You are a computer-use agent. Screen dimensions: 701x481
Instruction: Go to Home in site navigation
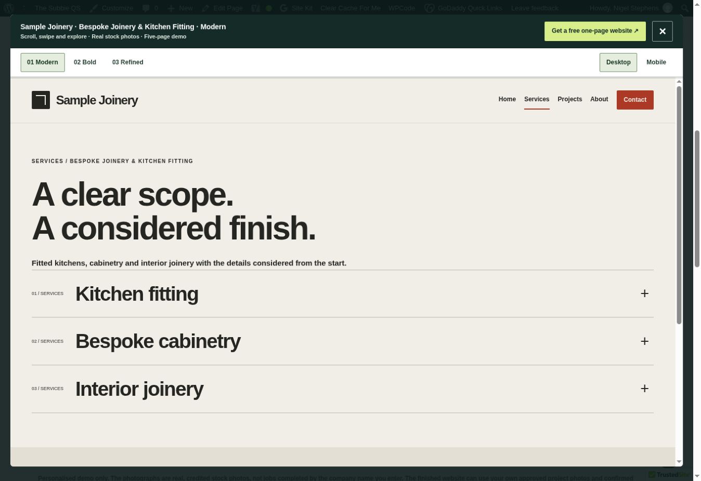[507, 99]
